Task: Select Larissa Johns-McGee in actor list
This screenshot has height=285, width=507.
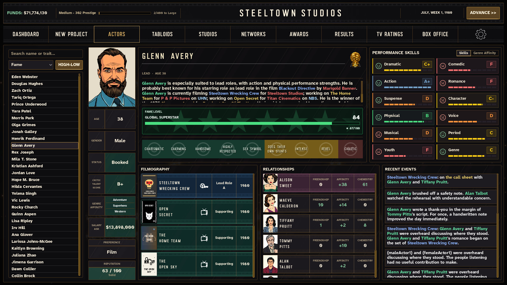Action: tap(45, 241)
